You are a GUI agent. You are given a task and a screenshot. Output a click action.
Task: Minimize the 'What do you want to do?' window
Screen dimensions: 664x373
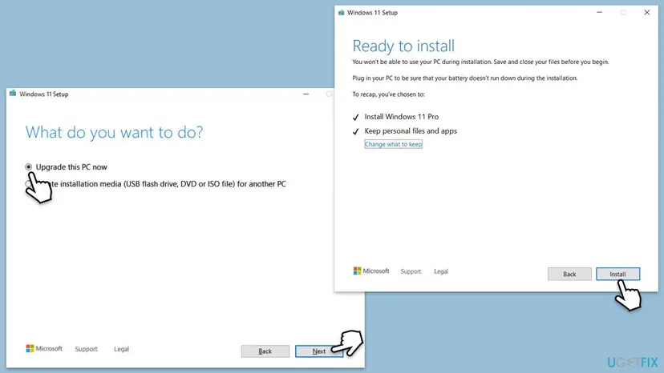click(306, 94)
